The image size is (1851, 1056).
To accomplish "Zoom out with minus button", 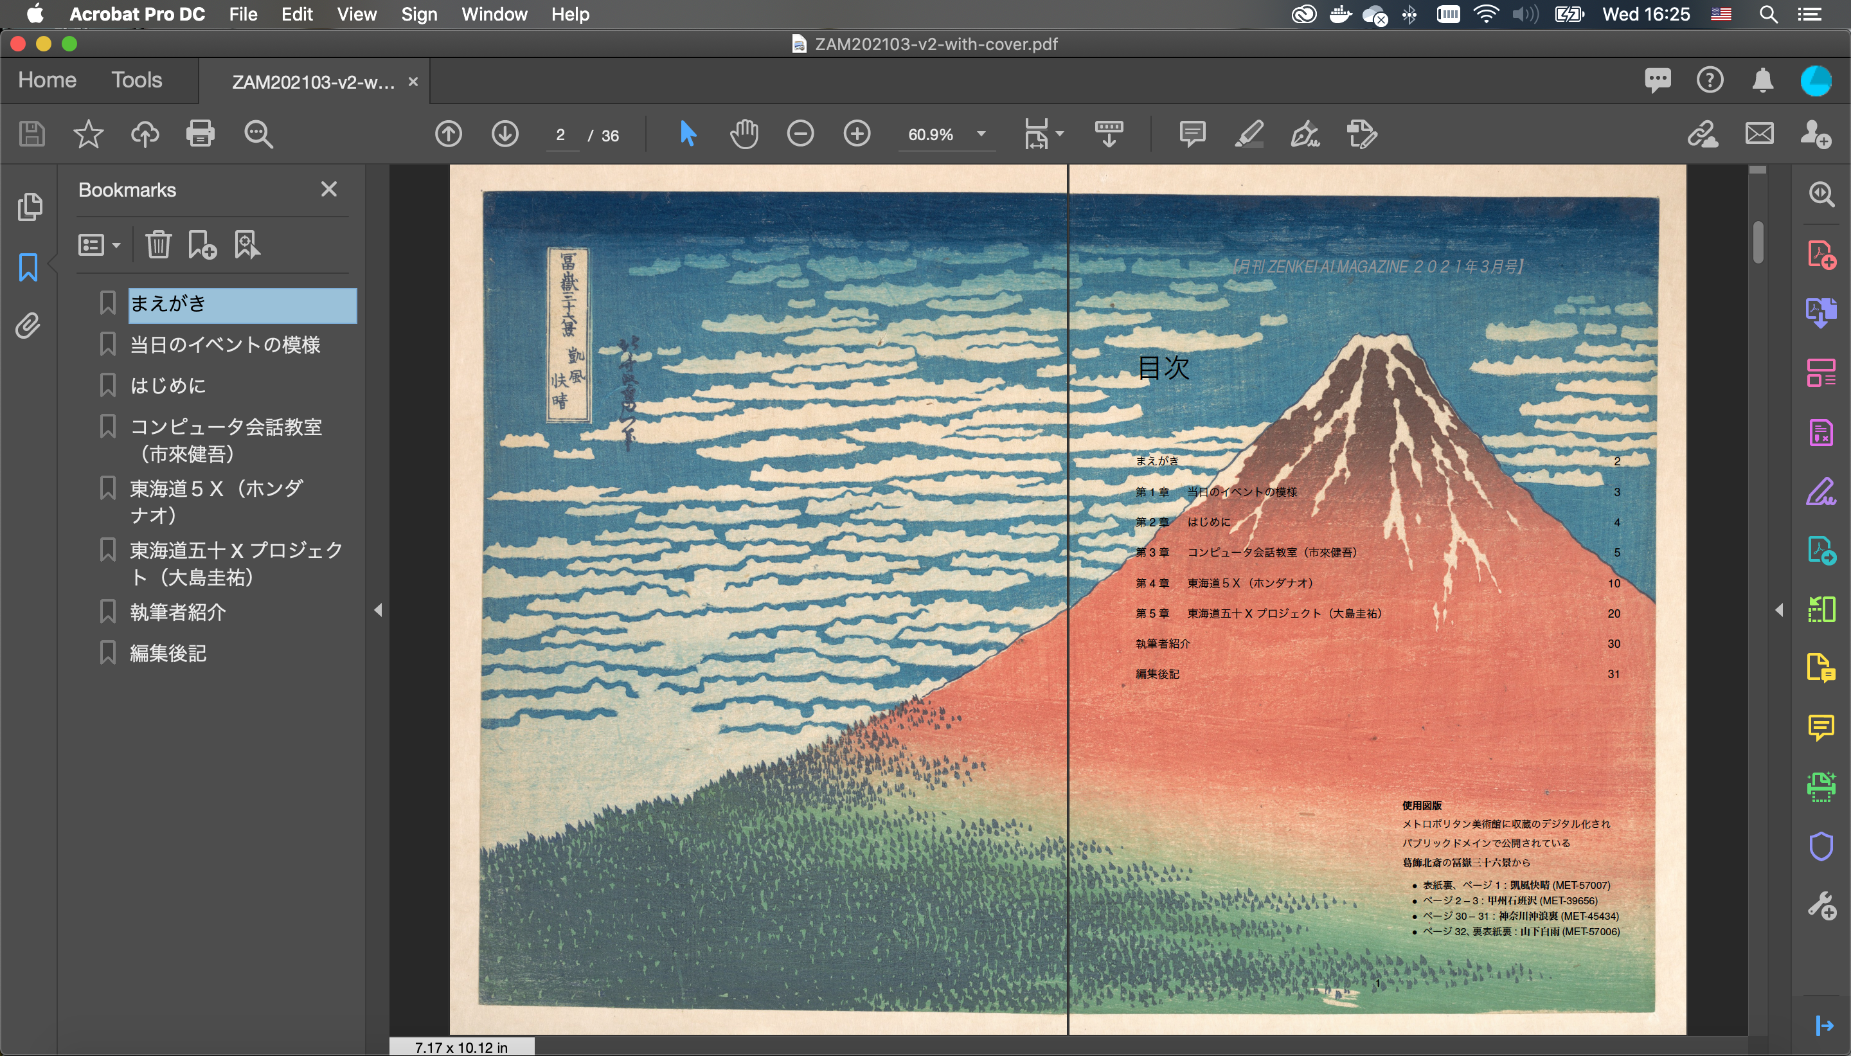I will point(800,134).
